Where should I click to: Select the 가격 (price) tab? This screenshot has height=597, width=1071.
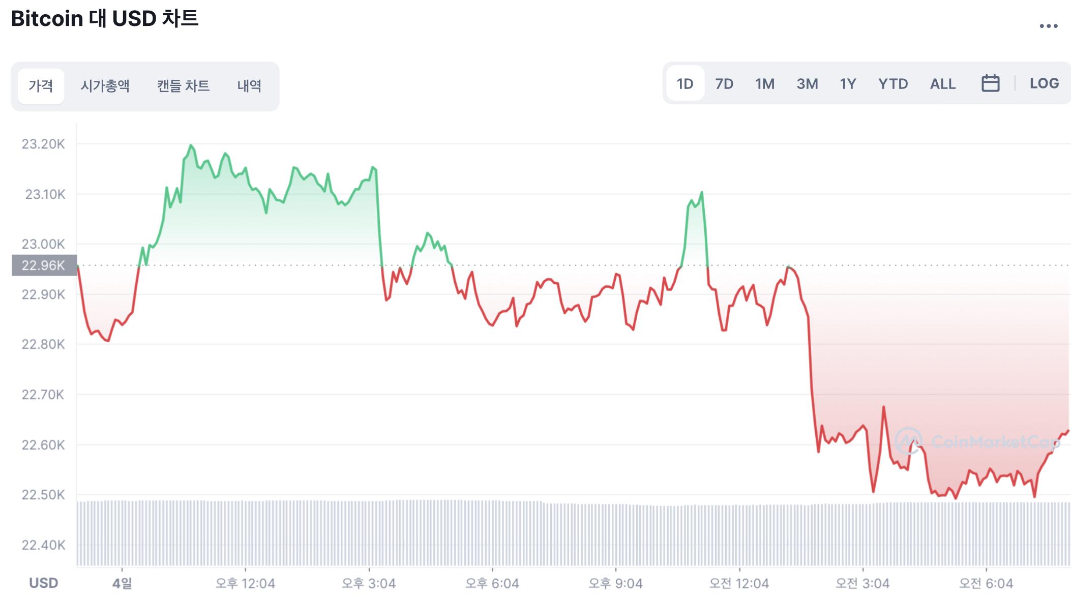tap(41, 86)
